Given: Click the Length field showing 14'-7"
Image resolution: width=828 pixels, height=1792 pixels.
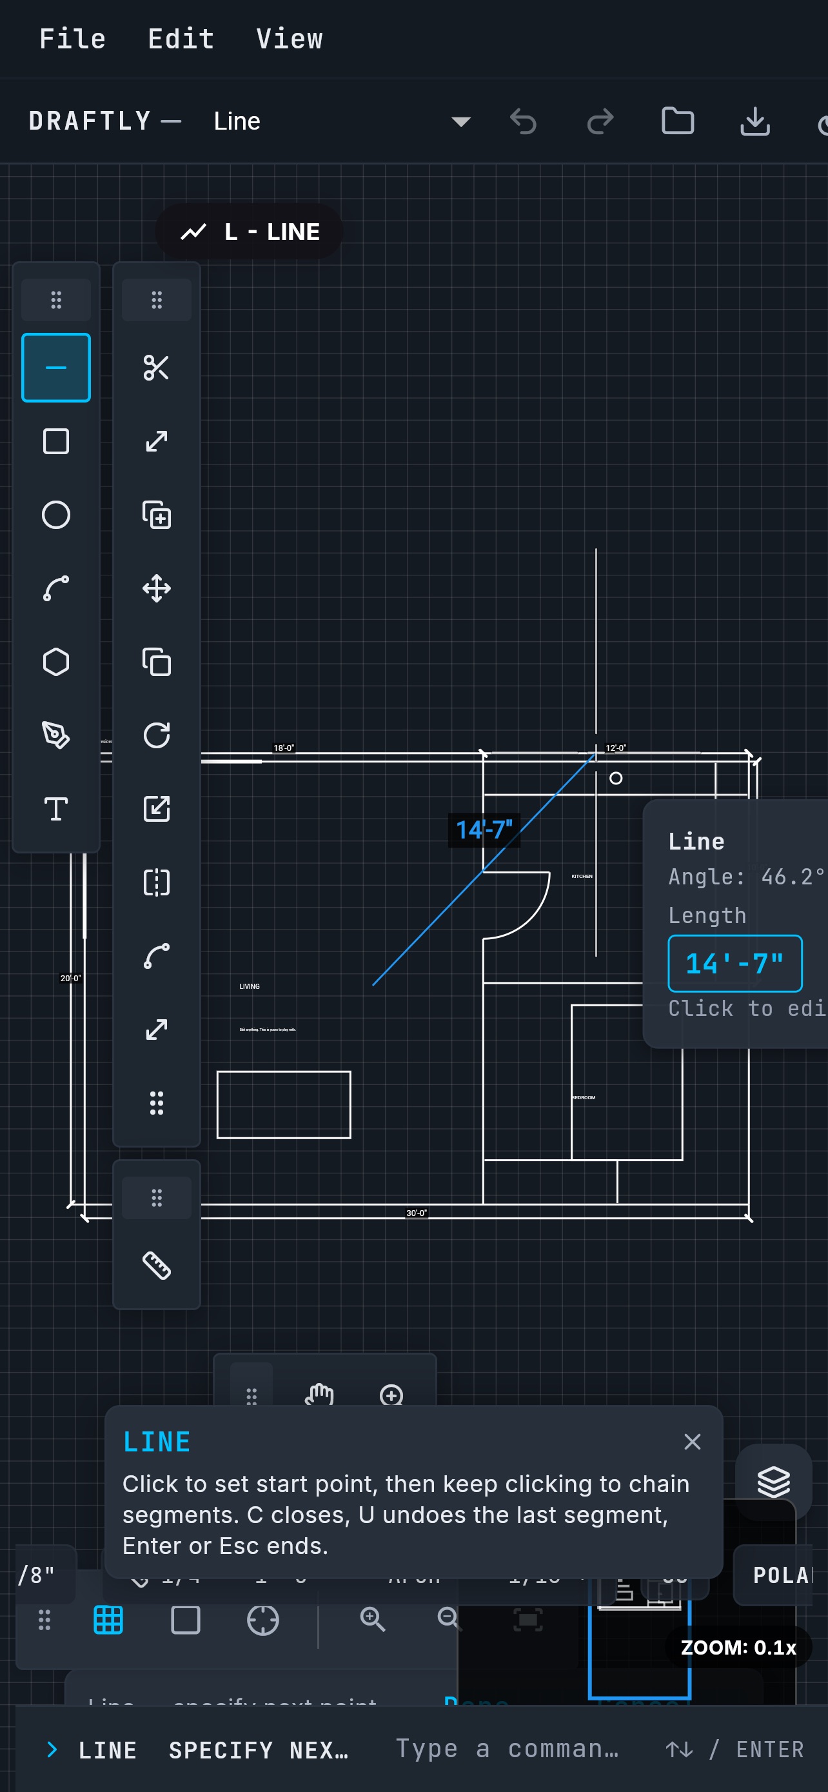Looking at the screenshot, I should point(735,964).
